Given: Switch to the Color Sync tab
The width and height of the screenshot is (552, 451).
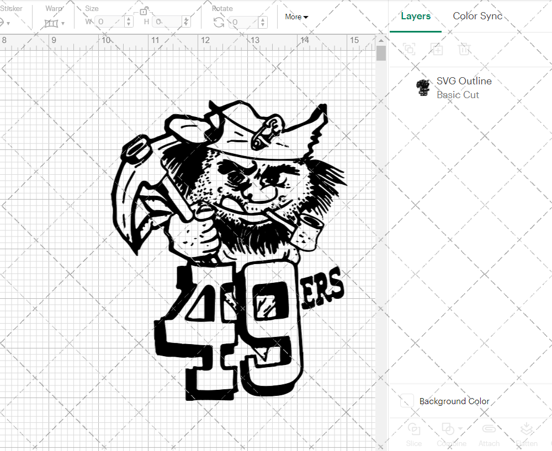Looking at the screenshot, I should [x=477, y=16].
